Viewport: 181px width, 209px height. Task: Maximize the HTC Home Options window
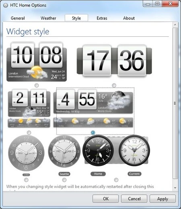(x=157, y=4)
